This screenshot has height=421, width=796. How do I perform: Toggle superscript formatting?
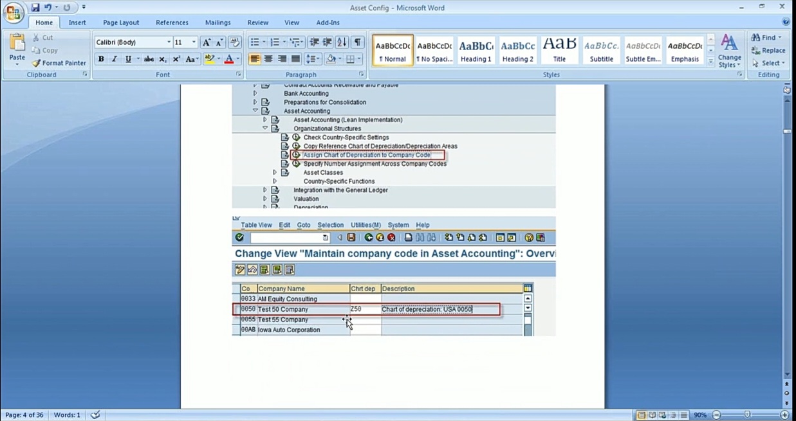tap(176, 59)
